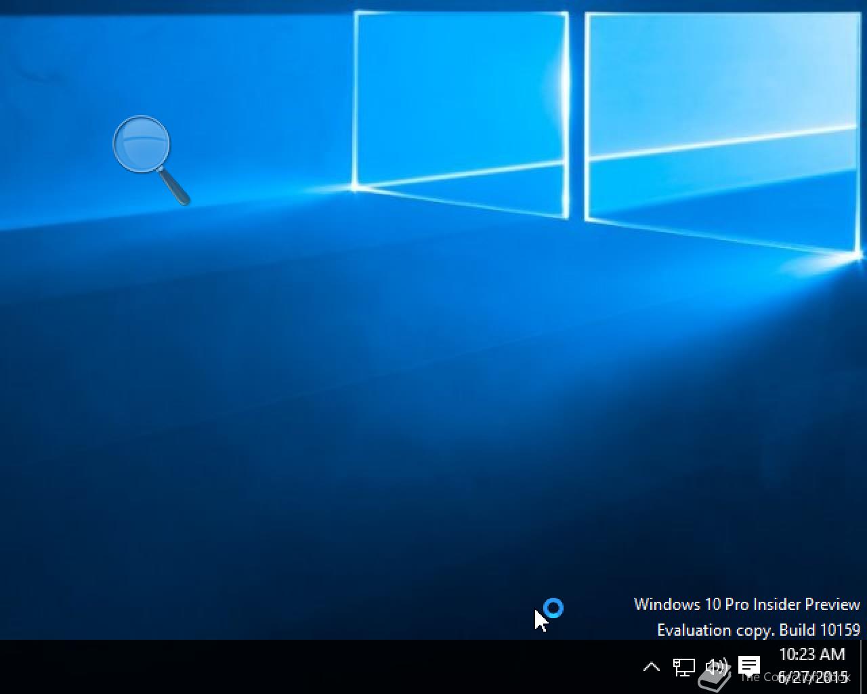867x694 pixels.
Task: Click Show desktop sliver at taskbar end
Action: pyautogui.click(x=863, y=667)
